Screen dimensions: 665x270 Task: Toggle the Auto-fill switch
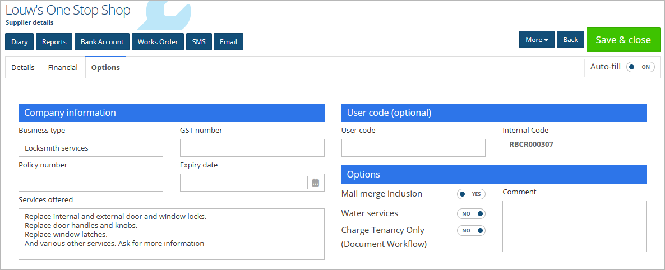[640, 67]
